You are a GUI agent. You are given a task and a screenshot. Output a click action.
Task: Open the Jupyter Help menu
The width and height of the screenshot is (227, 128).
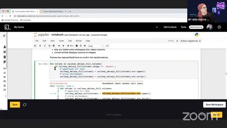coord(88,41)
